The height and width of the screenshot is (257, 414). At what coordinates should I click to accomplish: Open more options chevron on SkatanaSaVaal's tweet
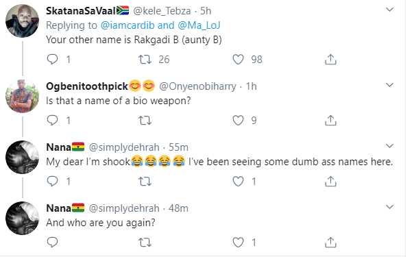(390, 10)
